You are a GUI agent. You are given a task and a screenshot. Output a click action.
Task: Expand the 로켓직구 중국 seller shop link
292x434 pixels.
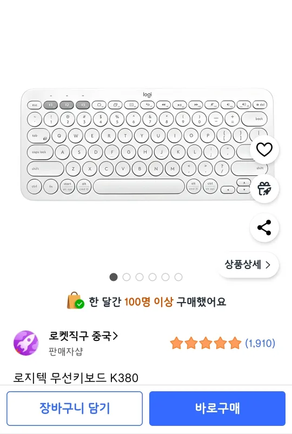[83, 336]
